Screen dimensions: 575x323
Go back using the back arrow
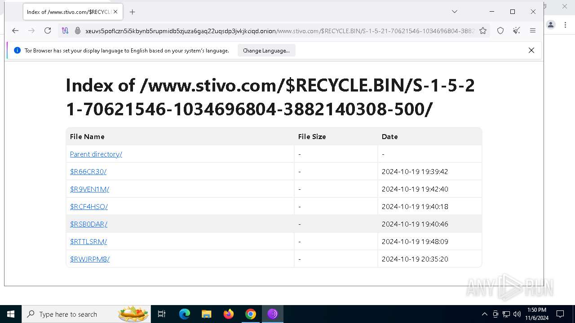point(15,31)
